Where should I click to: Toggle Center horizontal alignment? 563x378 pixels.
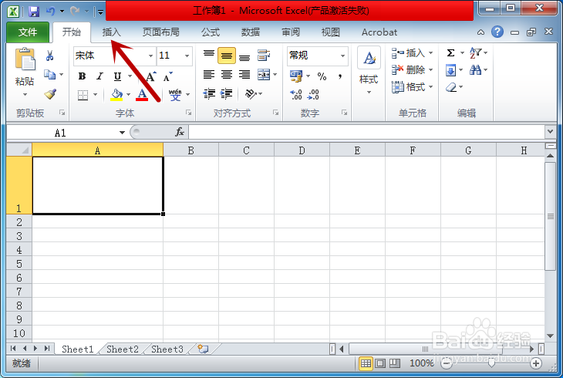tap(227, 75)
